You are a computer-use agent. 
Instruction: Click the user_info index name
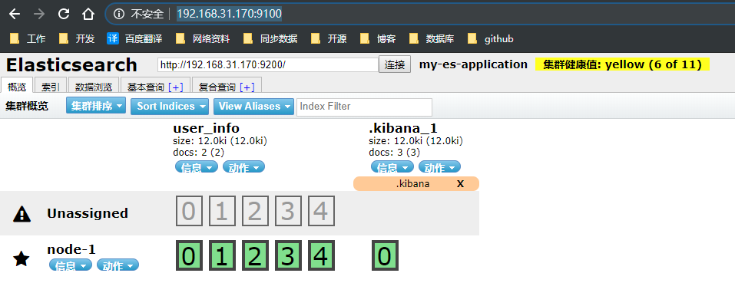[207, 128]
